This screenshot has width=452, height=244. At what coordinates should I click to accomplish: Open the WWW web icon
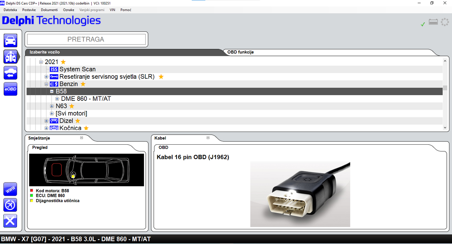[x=10, y=189]
